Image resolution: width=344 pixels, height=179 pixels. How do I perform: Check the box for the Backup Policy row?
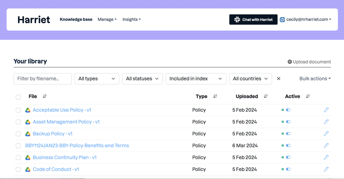point(18,134)
